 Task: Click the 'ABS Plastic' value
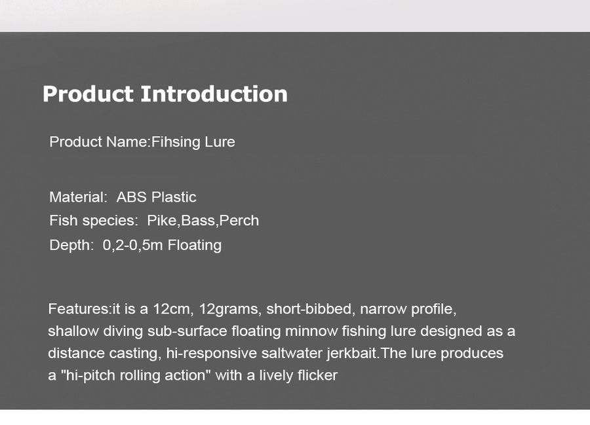(156, 197)
